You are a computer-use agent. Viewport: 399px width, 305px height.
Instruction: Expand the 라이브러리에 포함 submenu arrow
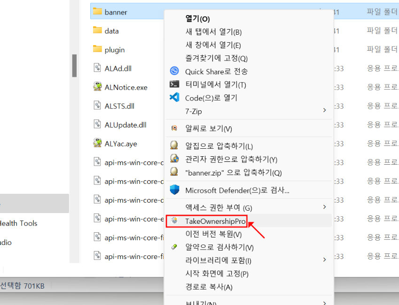[x=324, y=259]
